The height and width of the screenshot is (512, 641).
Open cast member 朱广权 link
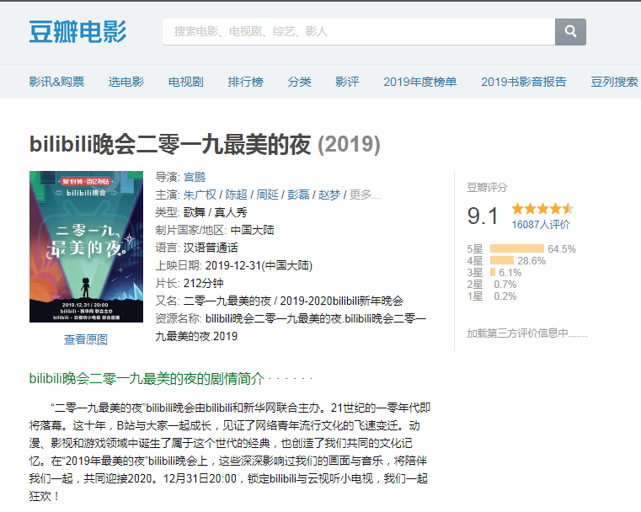click(x=200, y=195)
